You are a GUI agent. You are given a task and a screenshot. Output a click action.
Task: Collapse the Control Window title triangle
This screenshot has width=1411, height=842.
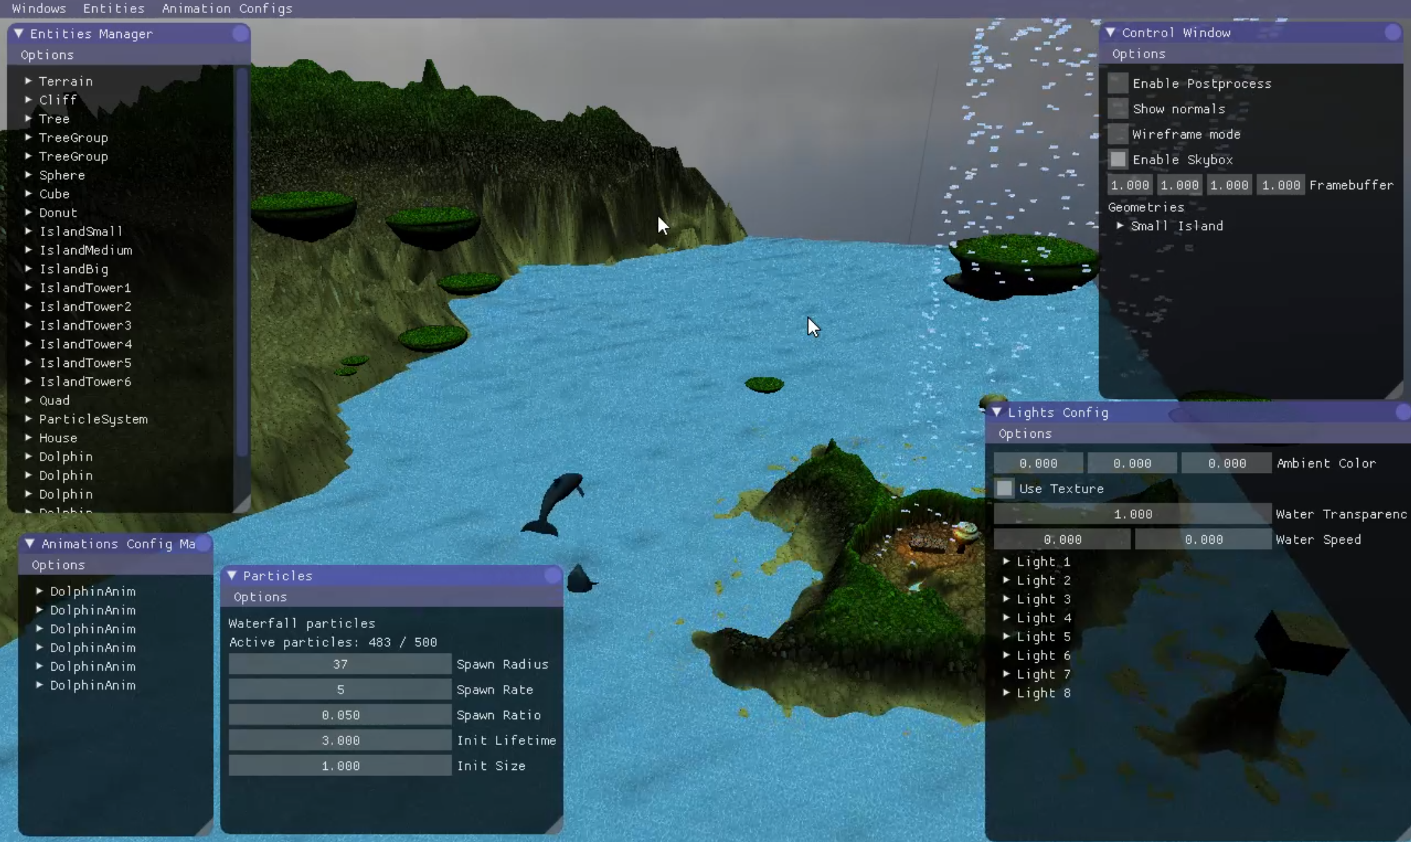tap(1110, 32)
